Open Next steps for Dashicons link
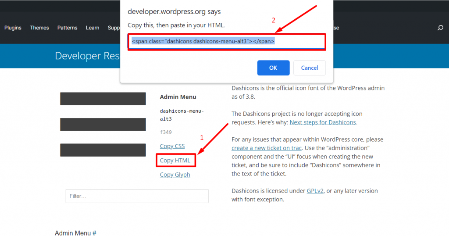The width and height of the screenshot is (449, 236). 323,122
